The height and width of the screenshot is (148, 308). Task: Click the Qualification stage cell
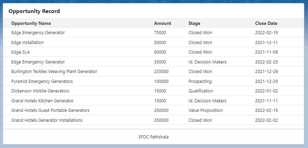click(x=201, y=91)
